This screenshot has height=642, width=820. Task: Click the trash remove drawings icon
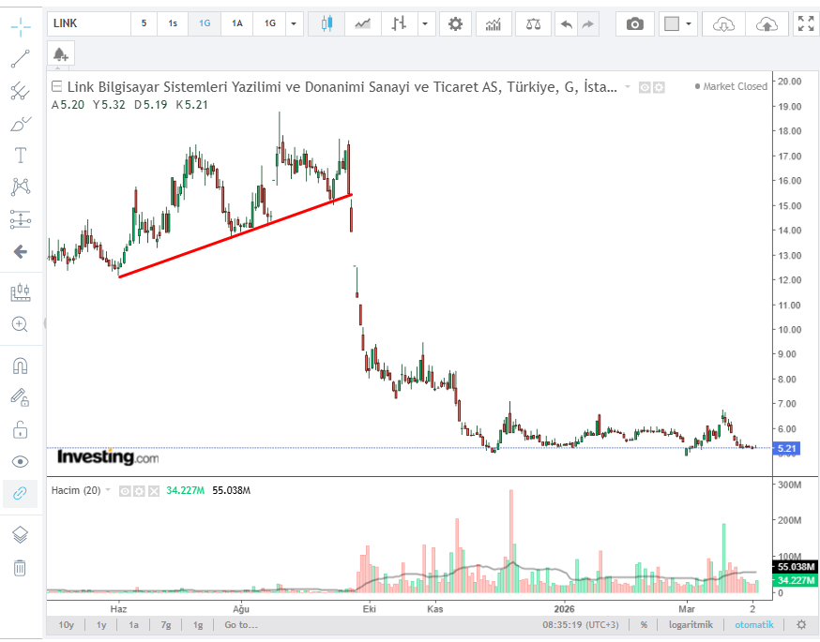[20, 567]
